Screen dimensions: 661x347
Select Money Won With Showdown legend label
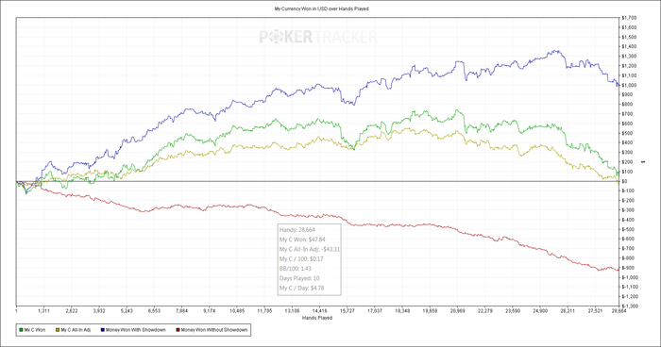136,330
